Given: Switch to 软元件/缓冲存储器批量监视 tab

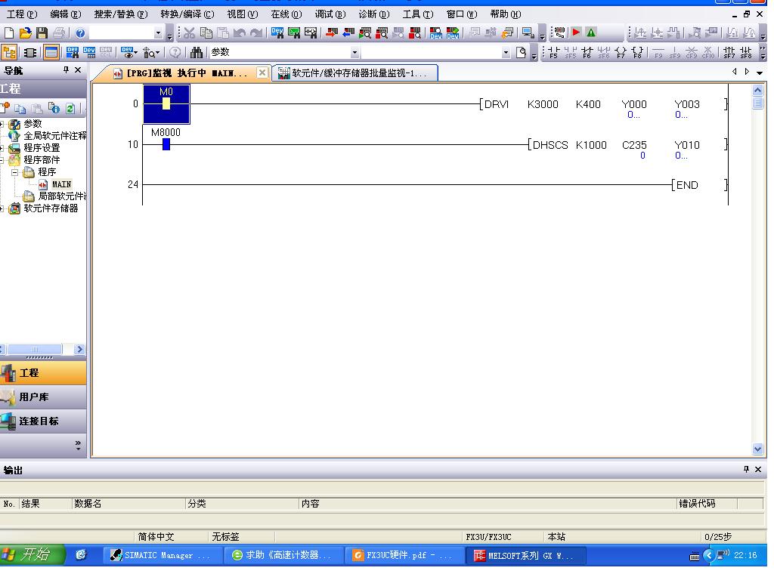Looking at the screenshot, I should (x=353, y=73).
